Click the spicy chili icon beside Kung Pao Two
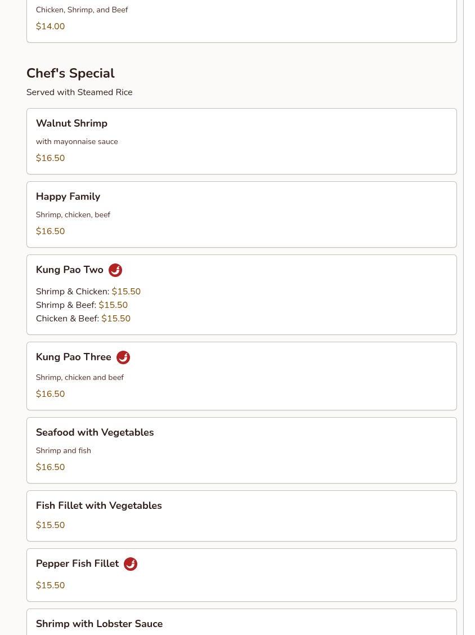 [x=115, y=270]
